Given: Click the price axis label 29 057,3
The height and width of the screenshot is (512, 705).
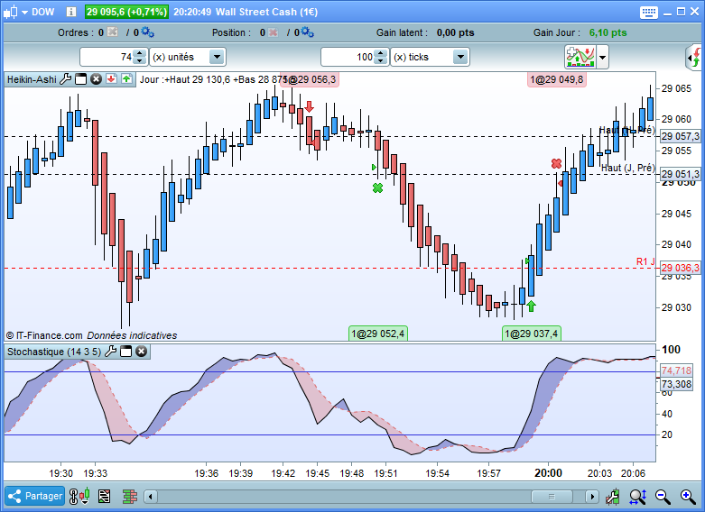Looking at the screenshot, I should tap(681, 136).
